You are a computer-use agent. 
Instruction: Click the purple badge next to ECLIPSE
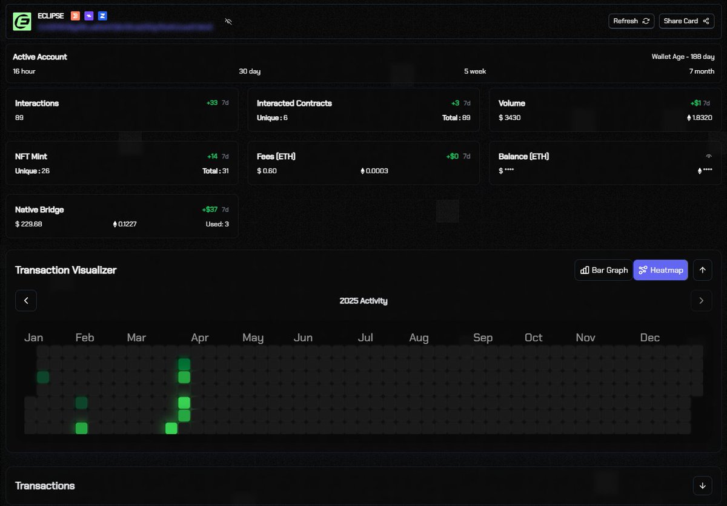[x=88, y=16]
